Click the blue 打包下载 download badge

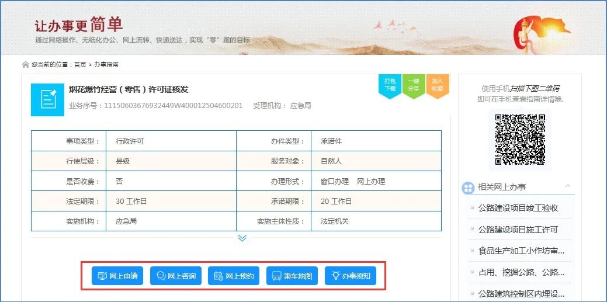click(x=390, y=85)
